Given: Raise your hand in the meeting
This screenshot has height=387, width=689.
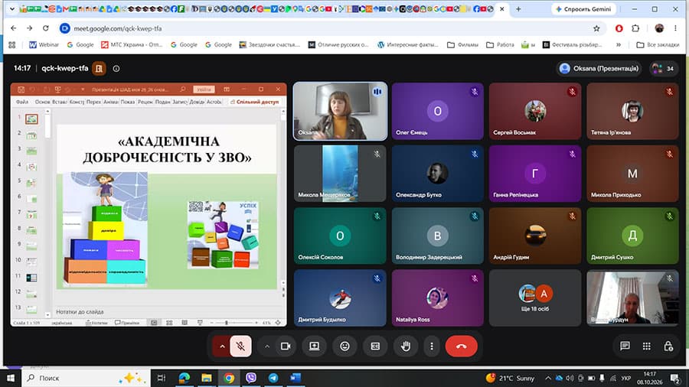Looking at the screenshot, I should point(406,346).
